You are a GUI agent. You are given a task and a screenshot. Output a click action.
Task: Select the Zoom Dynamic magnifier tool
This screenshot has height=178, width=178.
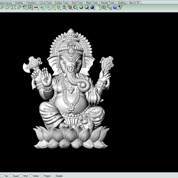coord(2,7)
